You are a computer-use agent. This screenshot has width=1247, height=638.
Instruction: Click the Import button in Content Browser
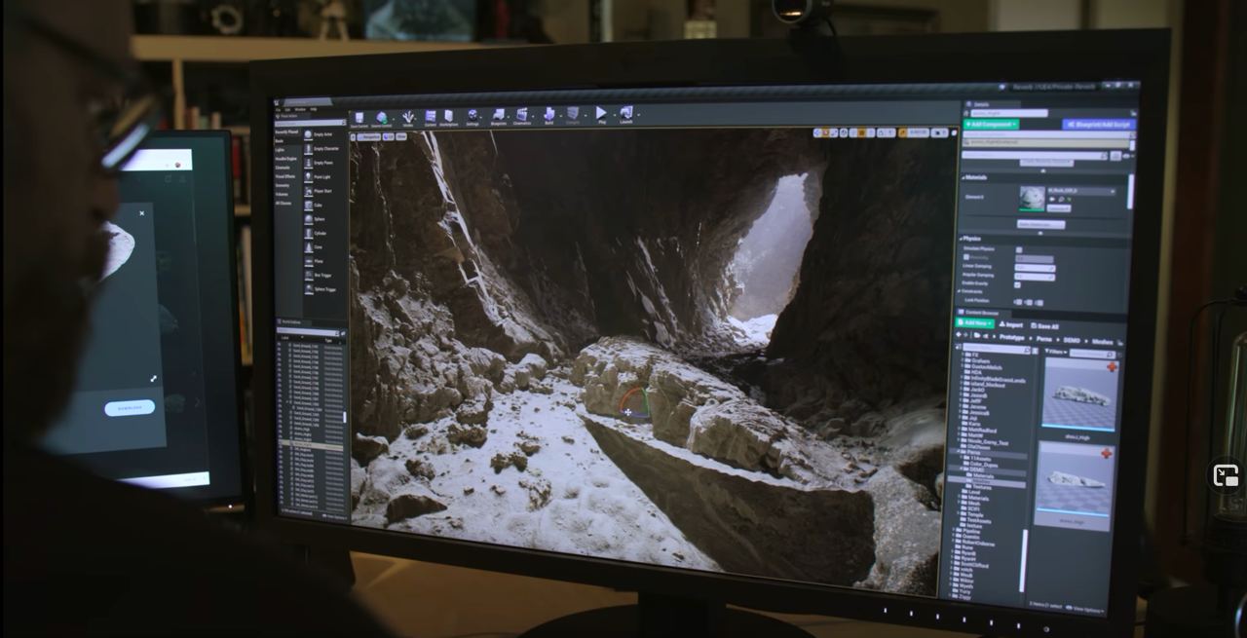pyautogui.click(x=1011, y=324)
